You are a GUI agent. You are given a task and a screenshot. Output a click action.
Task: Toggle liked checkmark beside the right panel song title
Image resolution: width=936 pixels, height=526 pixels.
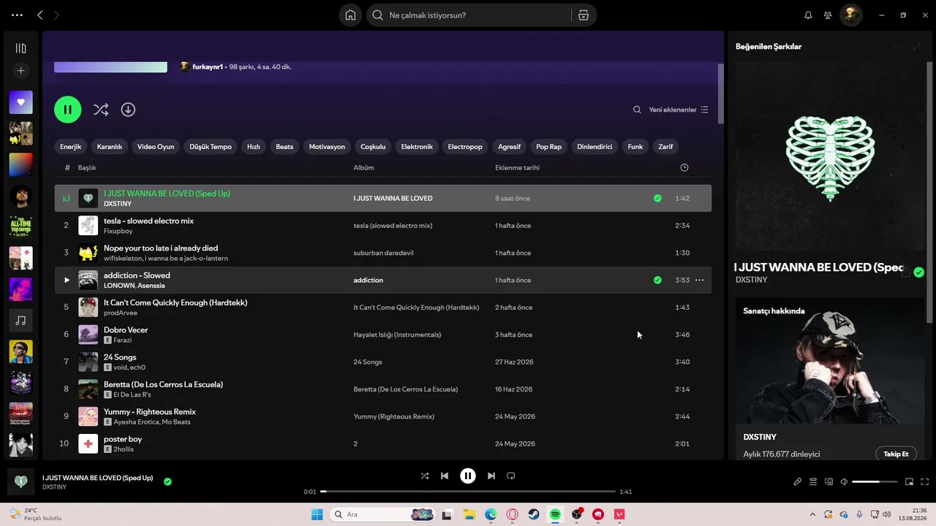click(x=918, y=272)
